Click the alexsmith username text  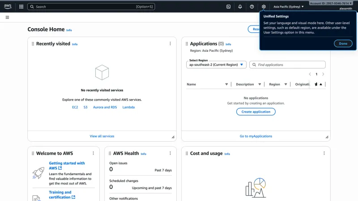click(345, 8)
